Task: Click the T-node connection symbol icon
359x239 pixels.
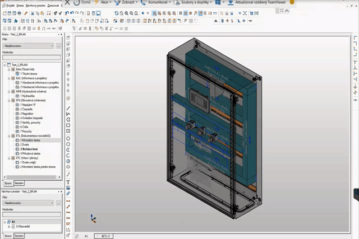Action: 355,62
